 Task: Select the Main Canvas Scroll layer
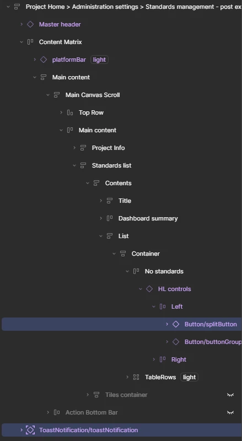click(x=93, y=95)
